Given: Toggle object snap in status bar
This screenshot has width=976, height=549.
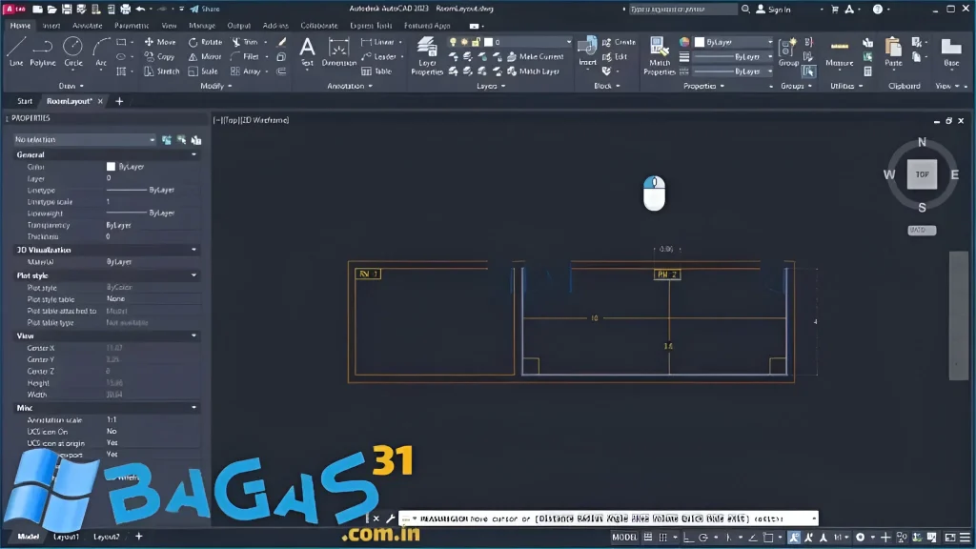Looking at the screenshot, I should pos(768,538).
